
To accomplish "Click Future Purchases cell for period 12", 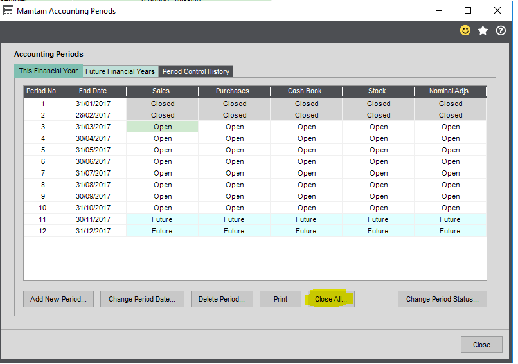I will 234,231.
